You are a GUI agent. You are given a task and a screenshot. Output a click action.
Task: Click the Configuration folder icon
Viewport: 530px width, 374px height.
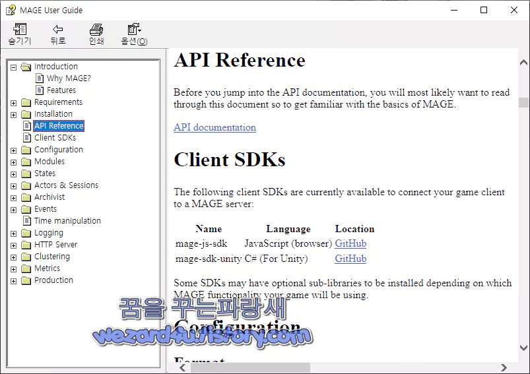[26, 150]
